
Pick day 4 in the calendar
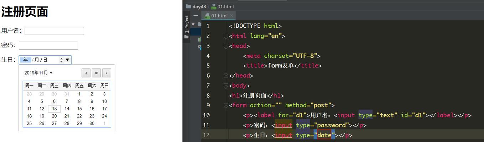[29, 101]
